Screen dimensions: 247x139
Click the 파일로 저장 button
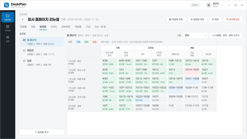click(197, 19)
